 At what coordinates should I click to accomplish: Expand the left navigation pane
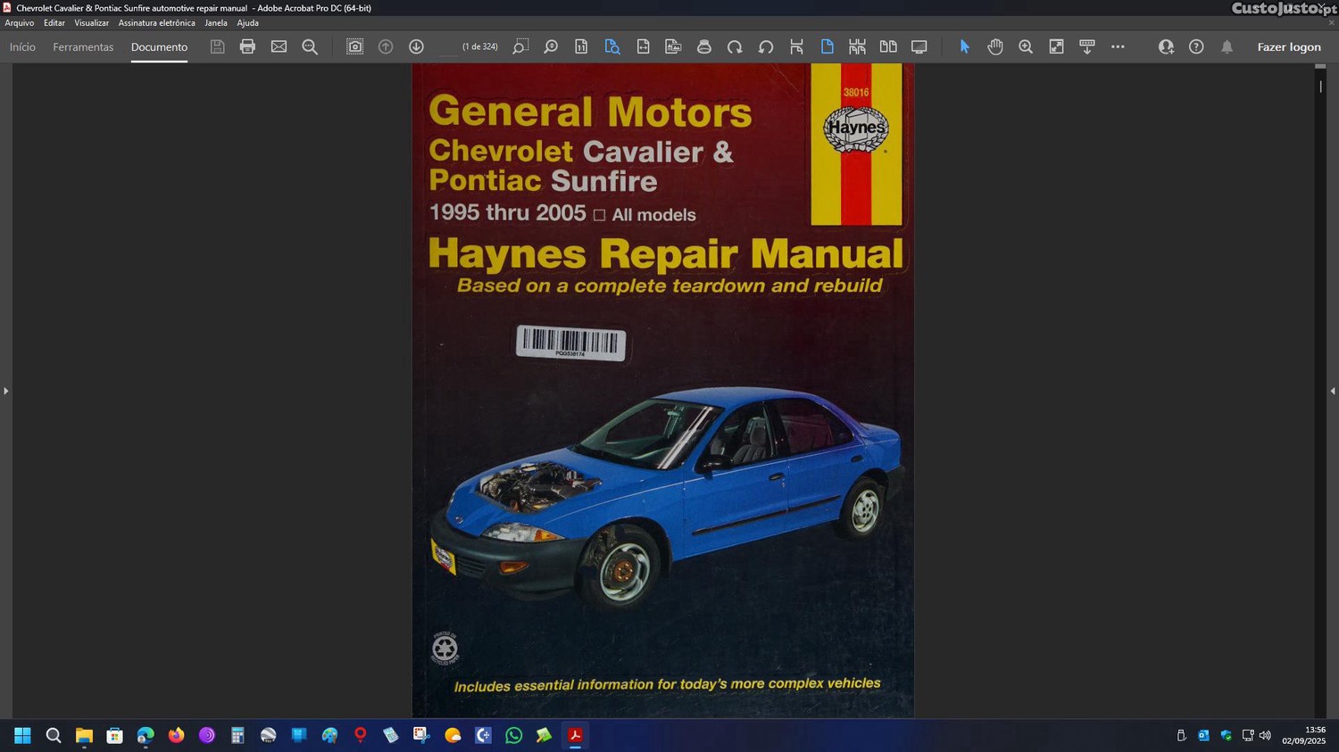pos(5,391)
